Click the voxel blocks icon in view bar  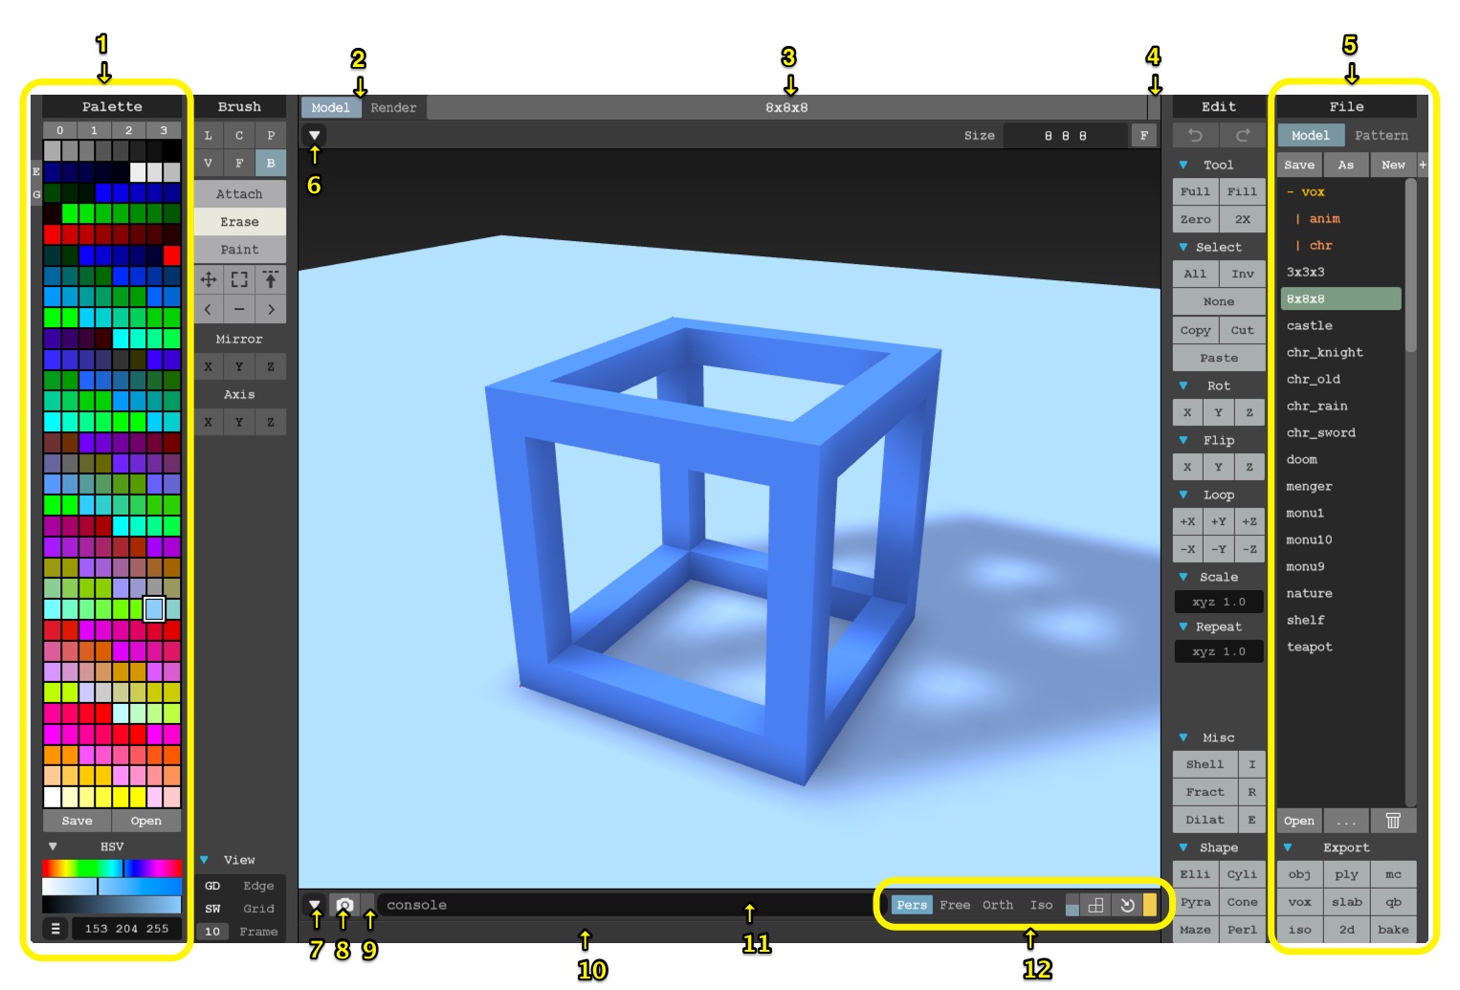point(1096,905)
